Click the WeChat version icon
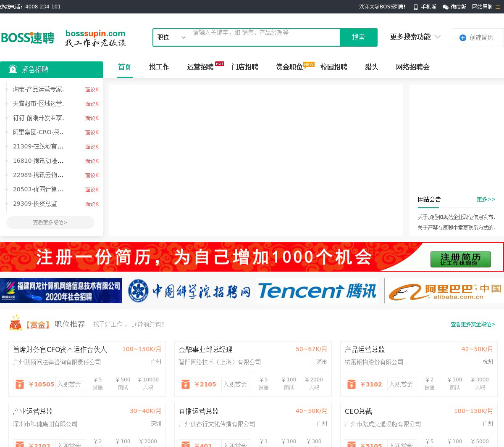Screen dimensions: 504x447 [x=446, y=7]
